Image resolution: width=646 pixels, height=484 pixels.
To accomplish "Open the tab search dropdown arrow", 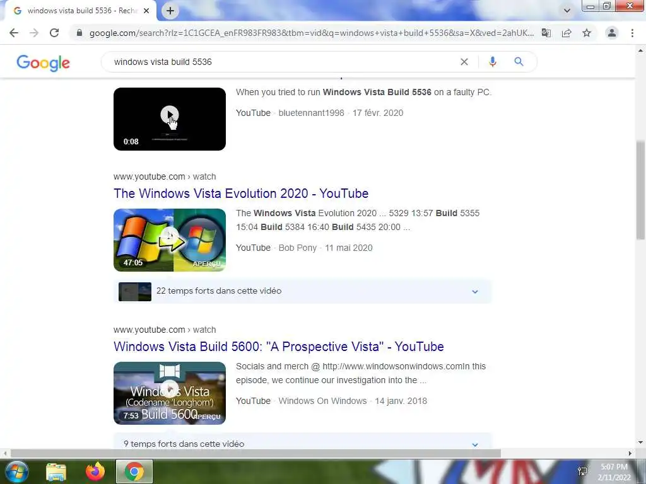I will pos(567,11).
